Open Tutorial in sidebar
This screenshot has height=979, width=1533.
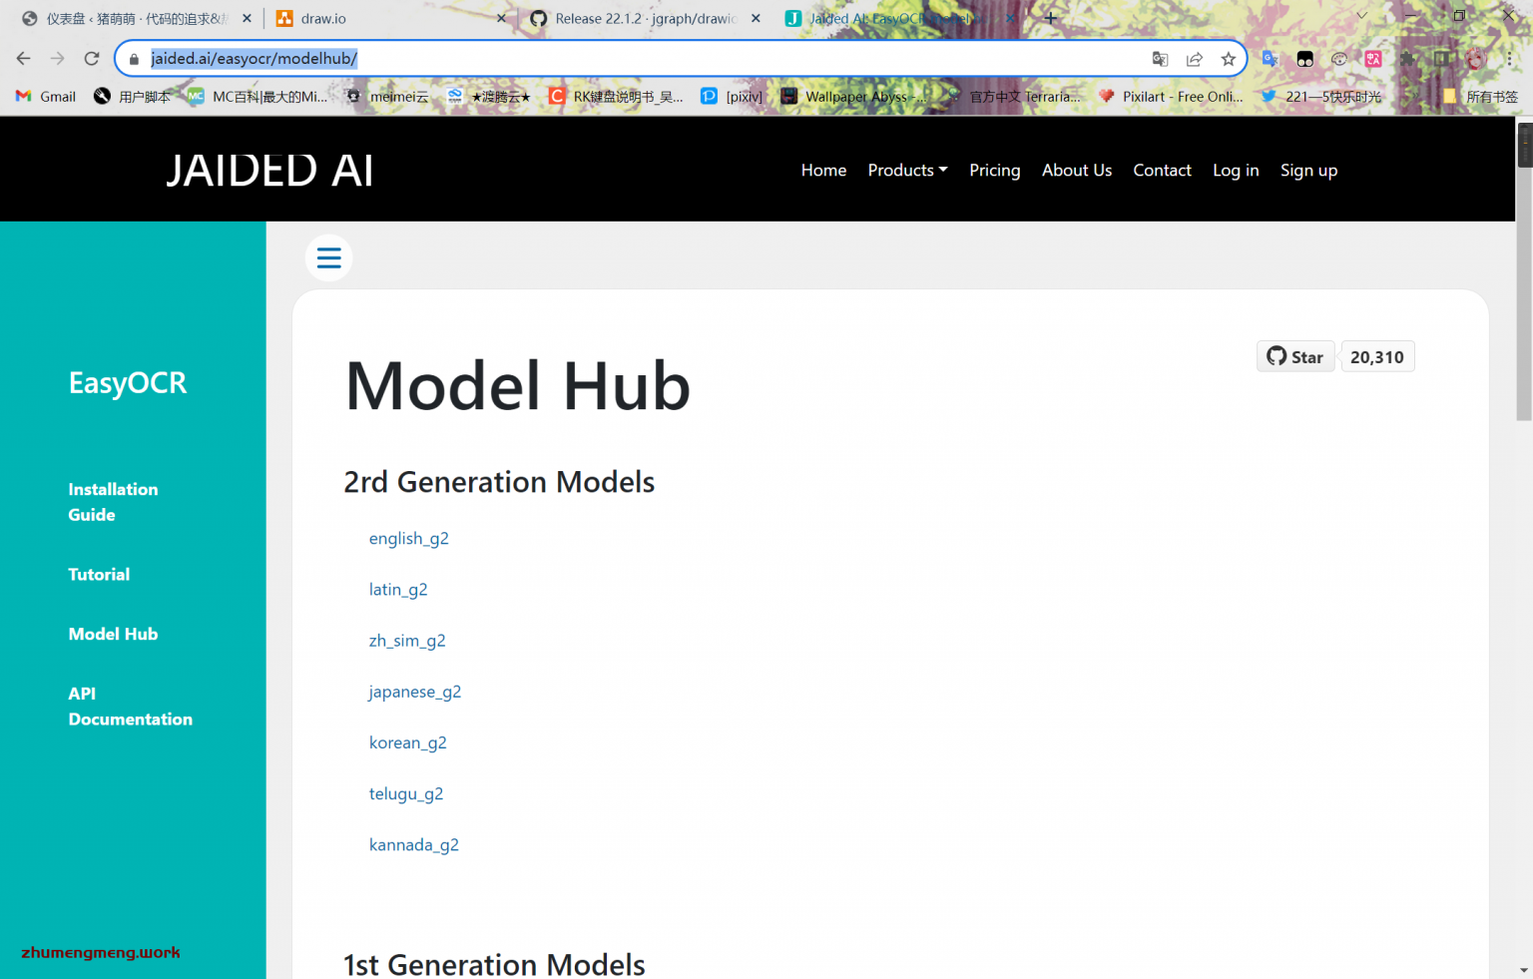pos(99,575)
